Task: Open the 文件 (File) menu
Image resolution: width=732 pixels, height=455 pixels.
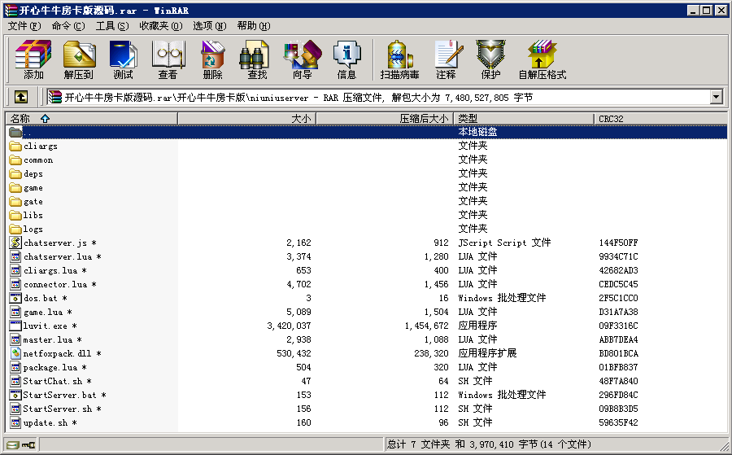Action: tap(24, 26)
